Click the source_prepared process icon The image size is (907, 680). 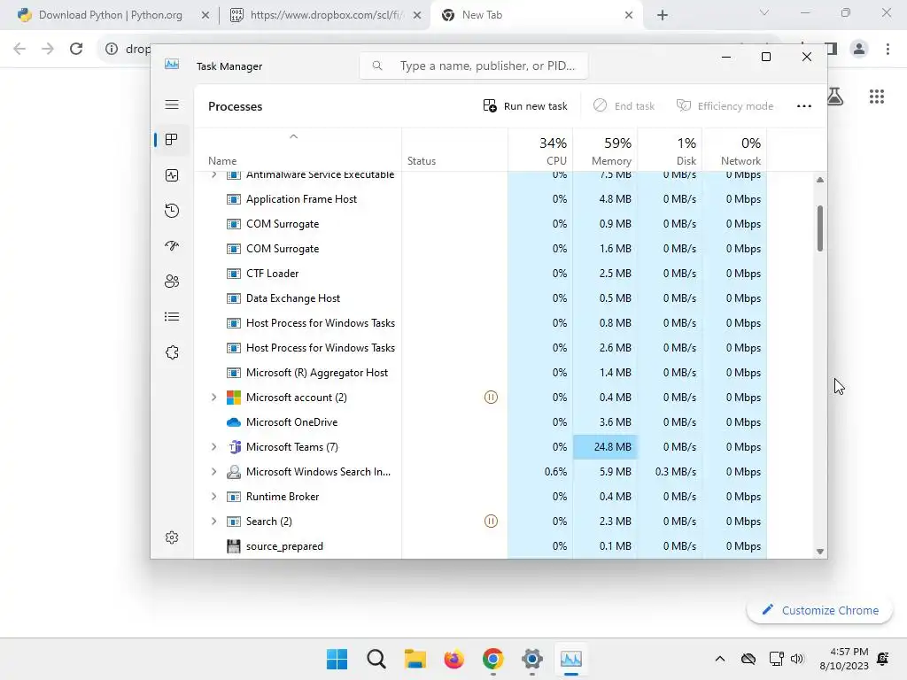(x=234, y=545)
